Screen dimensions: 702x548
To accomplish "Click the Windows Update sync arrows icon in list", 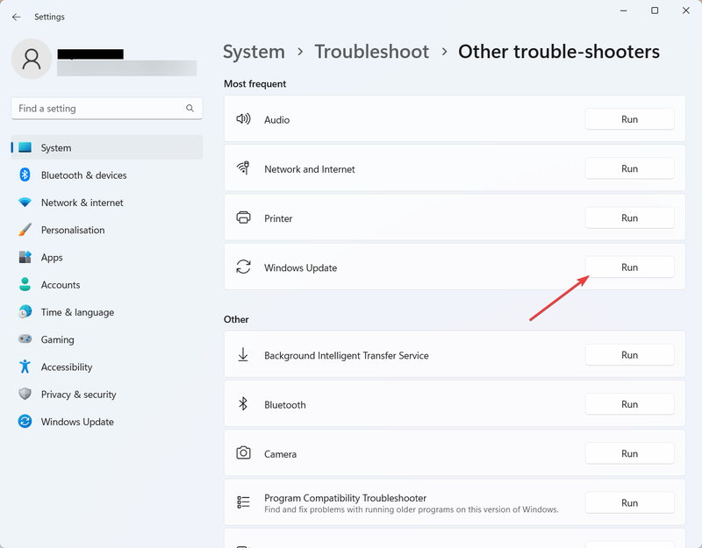I will [x=243, y=267].
